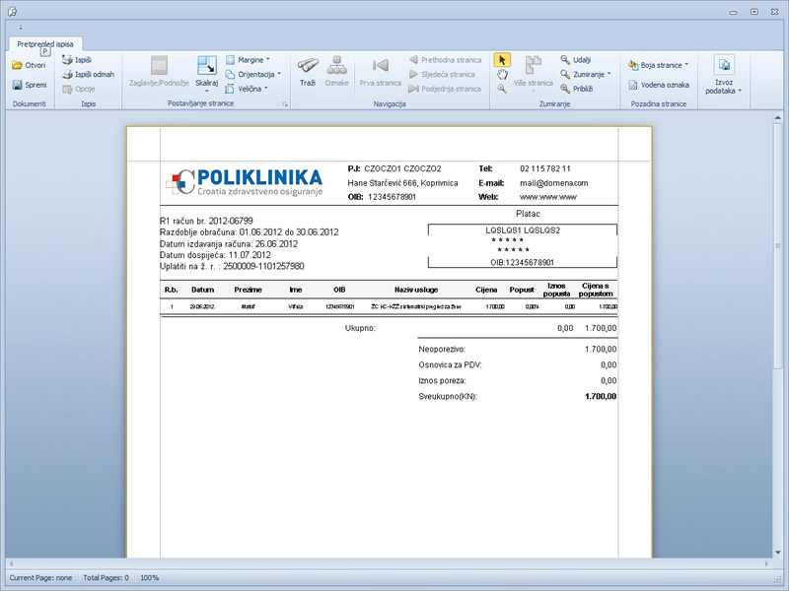Expand the Veličina paper size dropdown
Viewport: 789px width, 591px height.
point(247,89)
